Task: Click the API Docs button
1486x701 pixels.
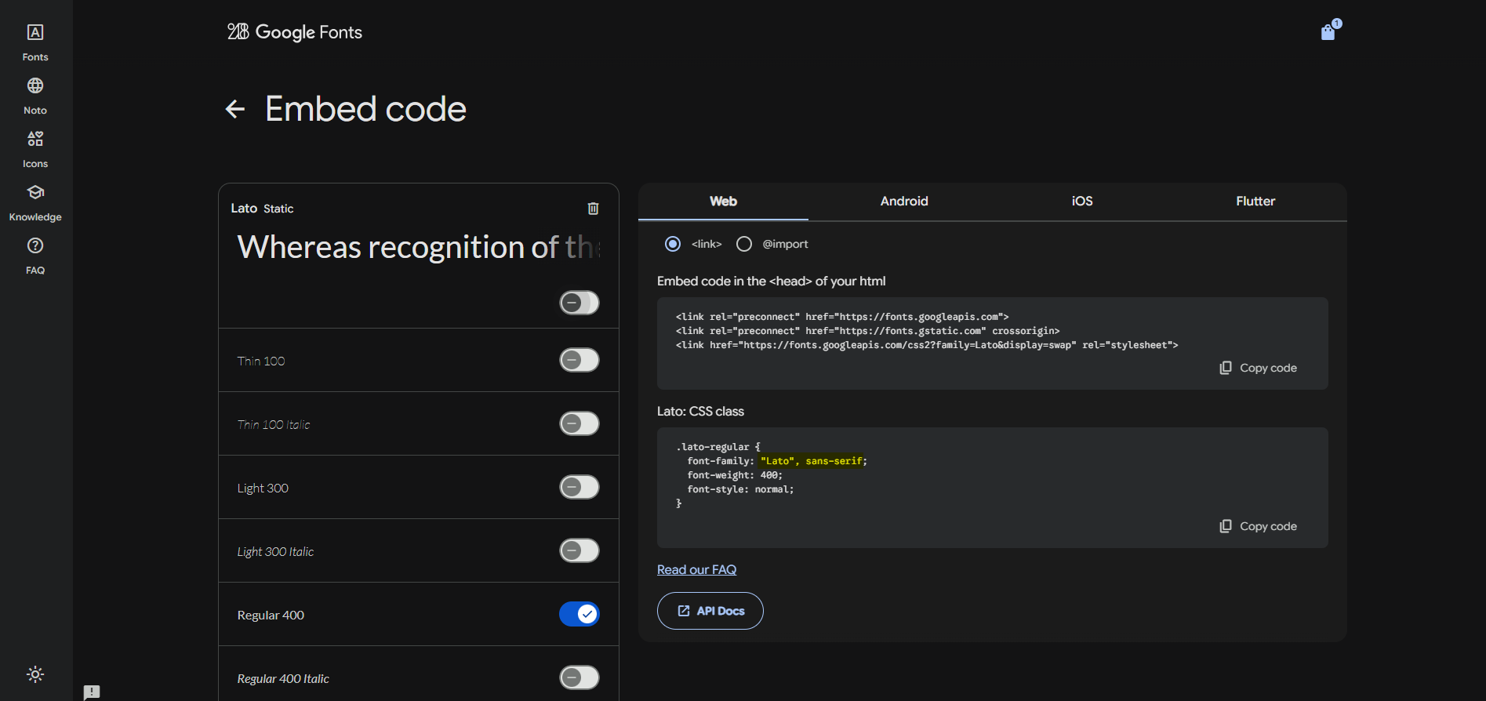Action: pyautogui.click(x=710, y=611)
